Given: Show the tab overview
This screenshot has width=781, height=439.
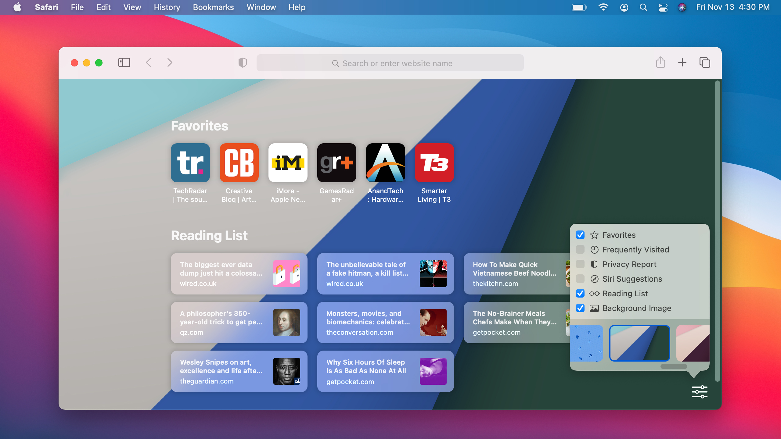Looking at the screenshot, I should pyautogui.click(x=705, y=62).
